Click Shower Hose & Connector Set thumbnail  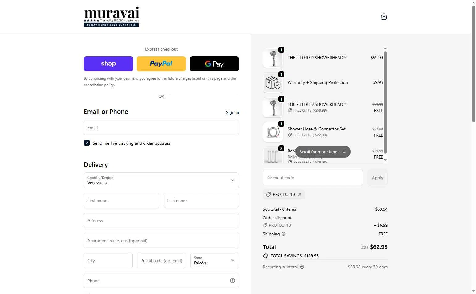(273, 132)
